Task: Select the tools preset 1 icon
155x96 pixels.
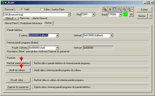Action: pyautogui.click(x=119, y=10)
